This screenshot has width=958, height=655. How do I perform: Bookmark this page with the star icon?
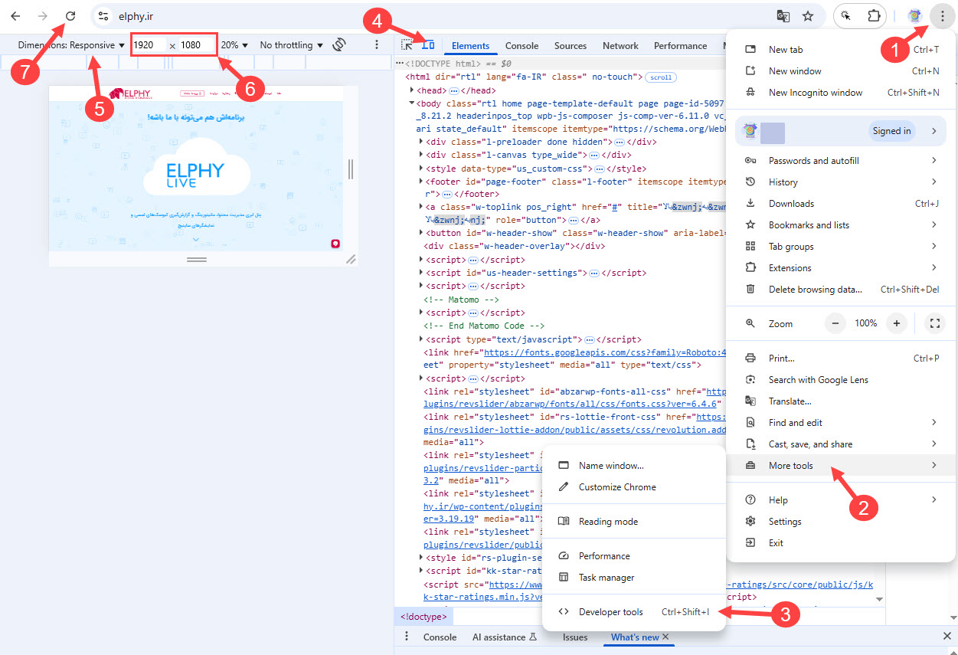click(807, 15)
